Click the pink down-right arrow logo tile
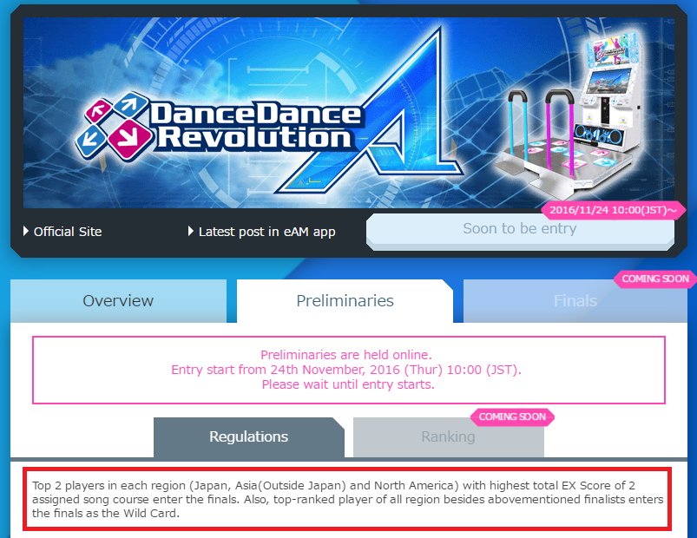Screen dimensions: 697x538 tap(130, 140)
